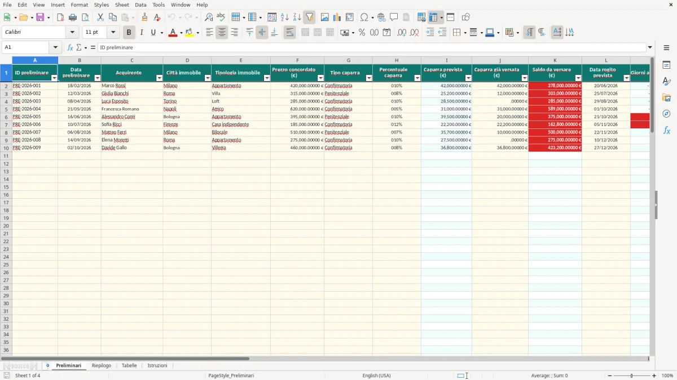This screenshot has height=380, width=677.
Task: Apply the red font color swatch
Action: click(173, 33)
